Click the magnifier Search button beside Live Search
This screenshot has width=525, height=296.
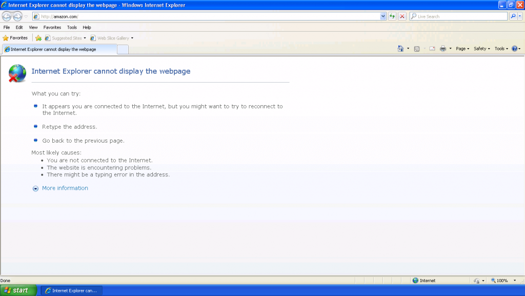513,16
